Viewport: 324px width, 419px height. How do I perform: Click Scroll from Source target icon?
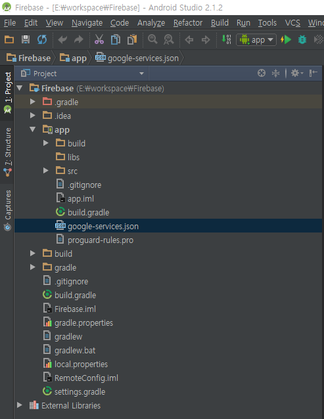[x=262, y=73]
